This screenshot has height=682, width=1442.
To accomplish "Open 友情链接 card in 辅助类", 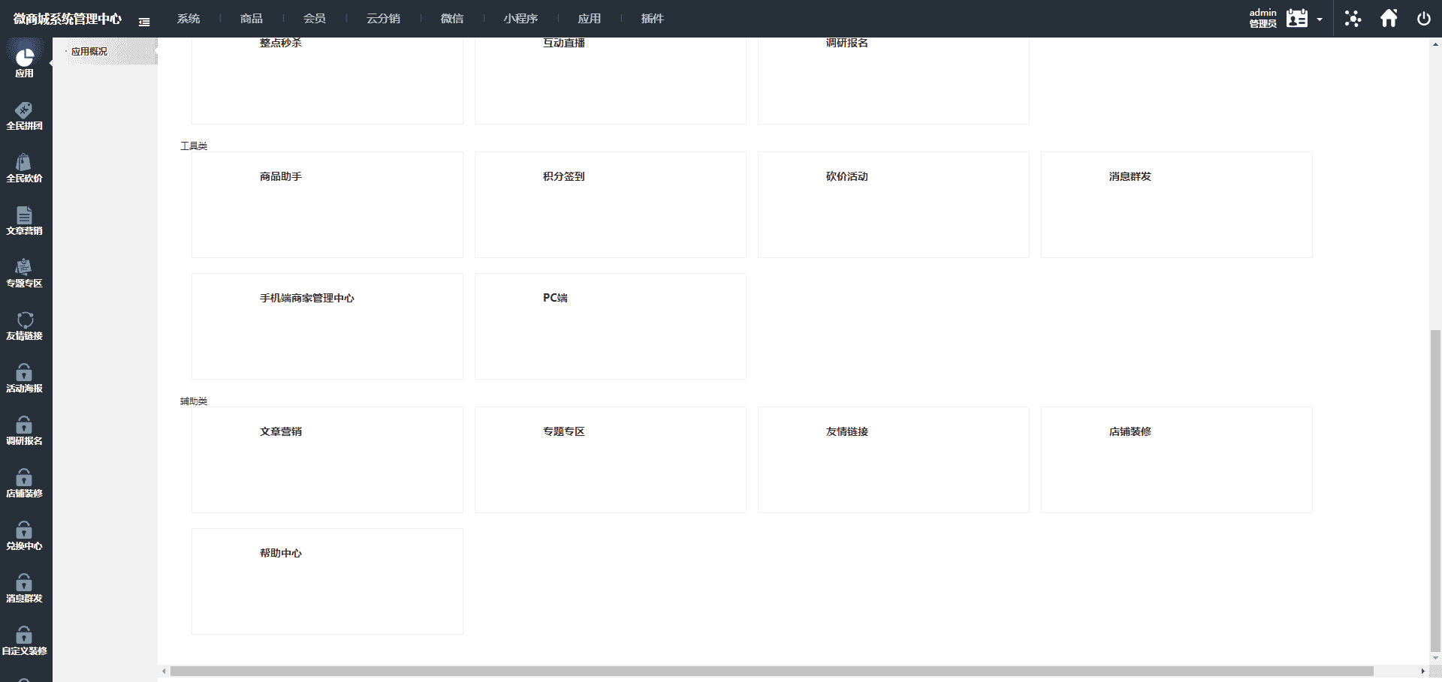I will [894, 460].
